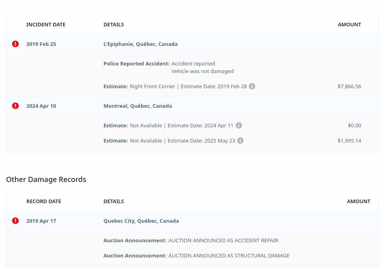
Task: Click the red alert icon beside 2019 Feb 25
Action: pos(15,44)
